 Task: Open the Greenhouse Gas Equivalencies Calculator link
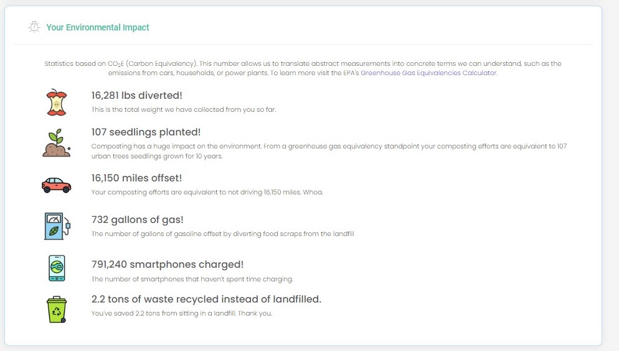click(428, 73)
